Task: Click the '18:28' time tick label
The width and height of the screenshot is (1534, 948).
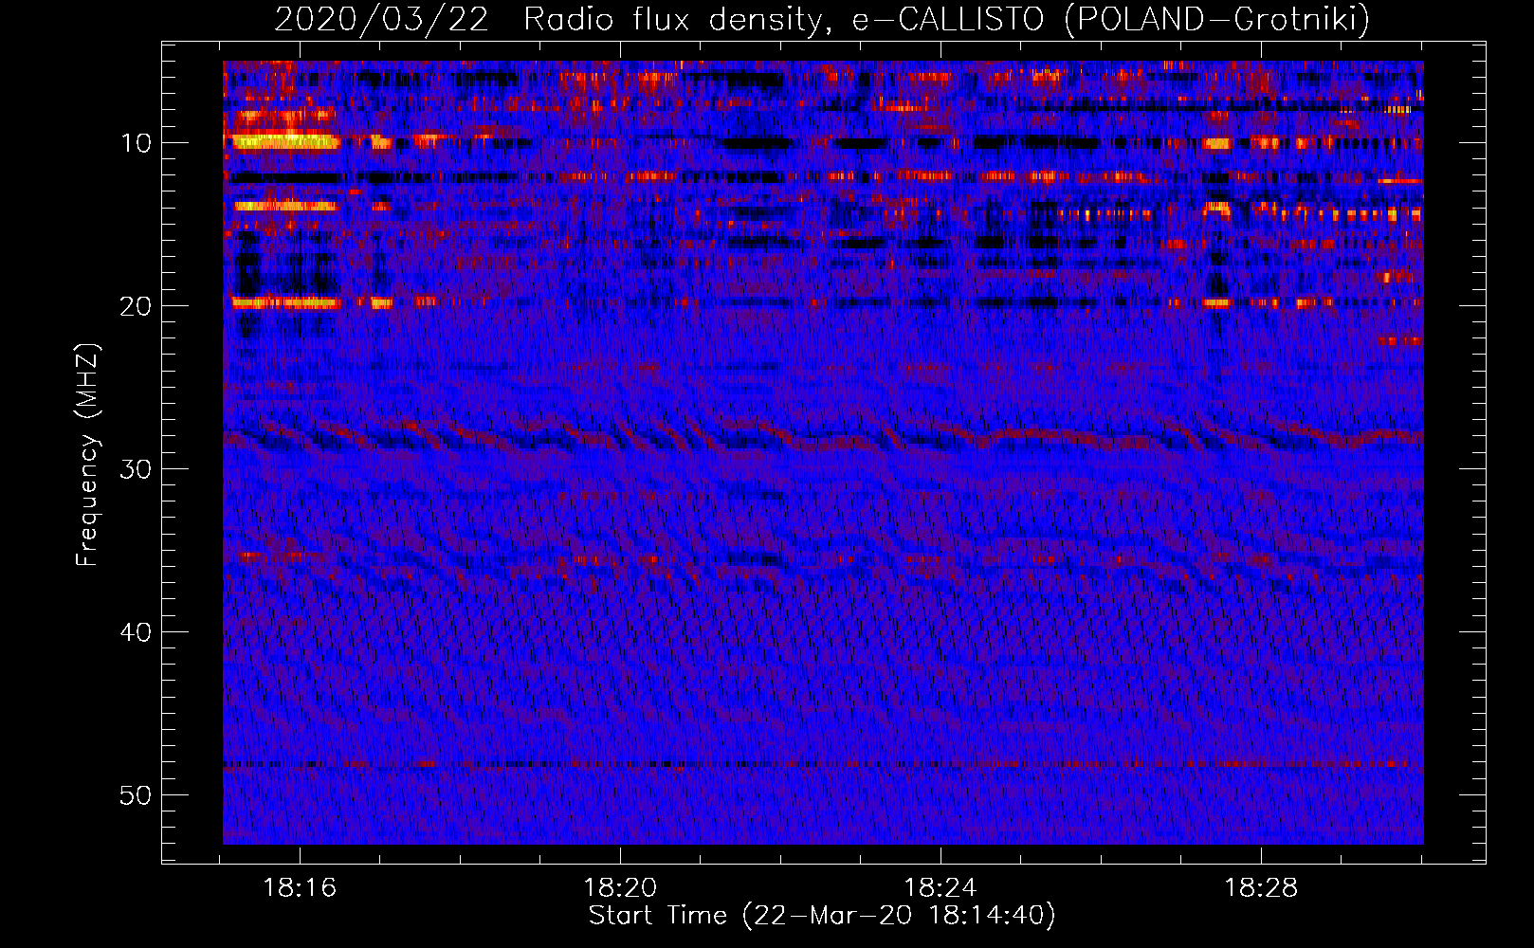Action: coord(1261,888)
